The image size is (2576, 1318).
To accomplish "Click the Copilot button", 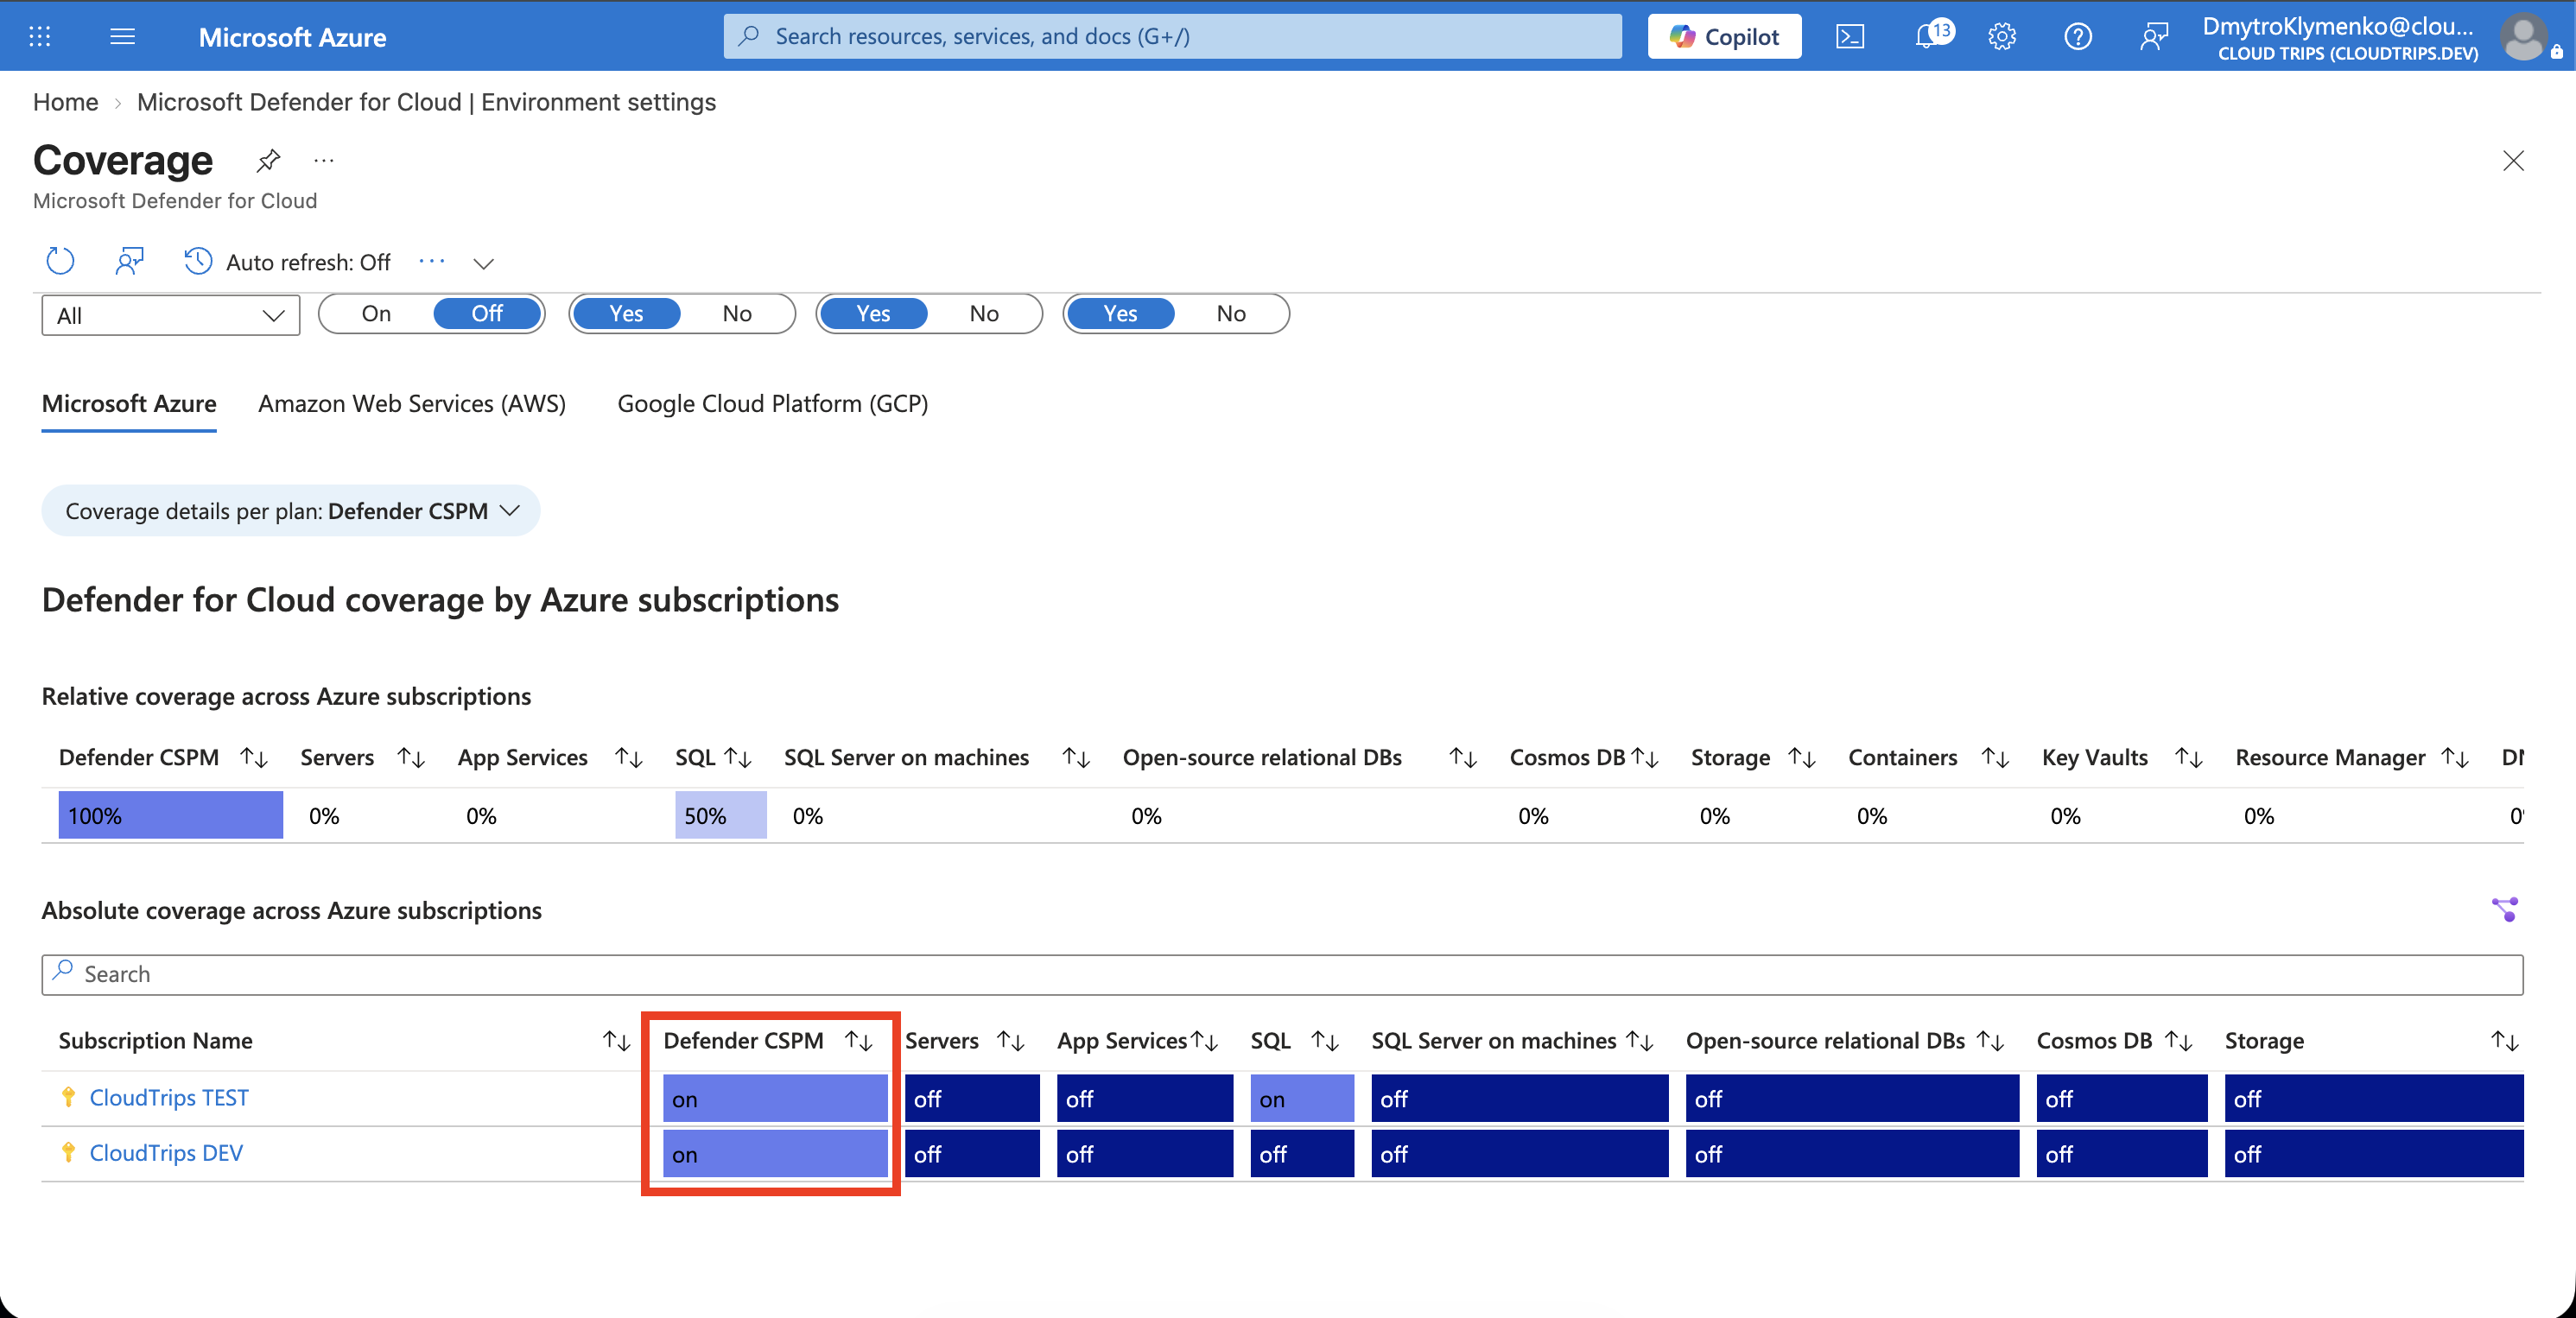I will pos(1724,37).
